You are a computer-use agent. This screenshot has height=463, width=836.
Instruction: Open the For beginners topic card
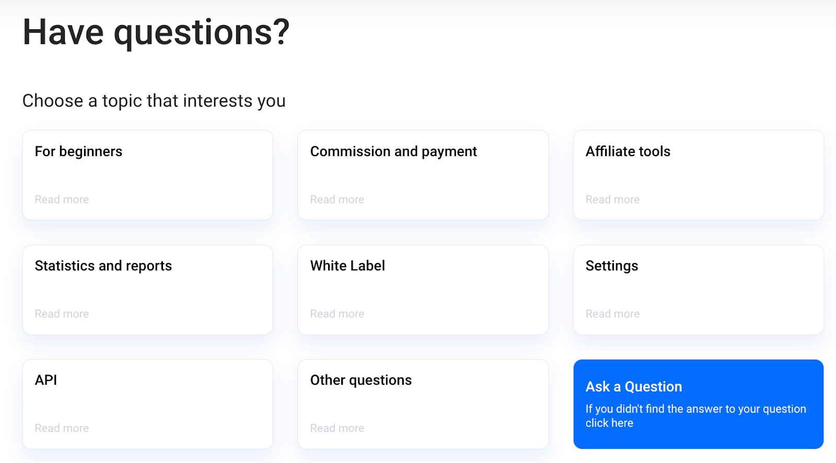click(78, 152)
